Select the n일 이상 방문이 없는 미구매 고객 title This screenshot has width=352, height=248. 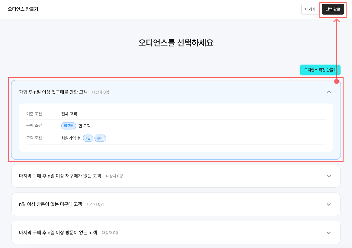[x=50, y=204]
